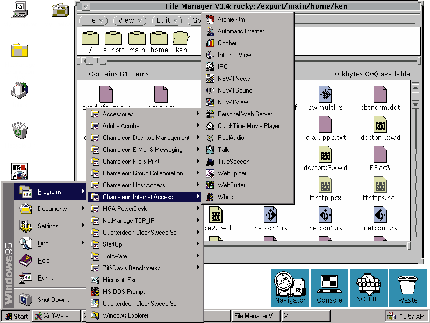Switch to XoftWare taskbar button
The height and width of the screenshot is (323, 430).
pos(56,316)
